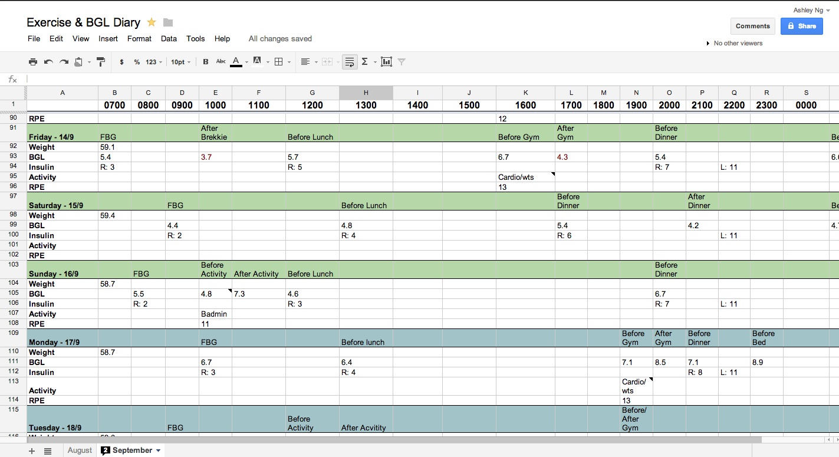Click the filter funnel icon

point(402,62)
